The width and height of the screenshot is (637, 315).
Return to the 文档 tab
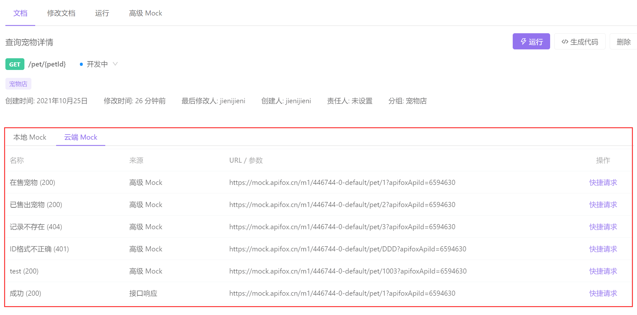coord(20,13)
